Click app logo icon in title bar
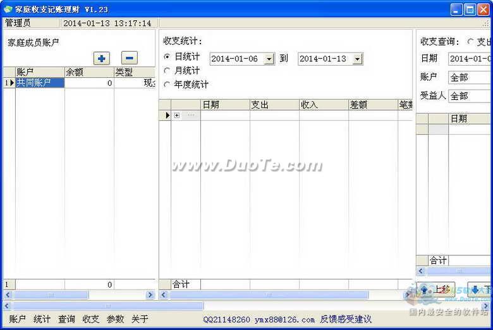Image resolution: width=493 pixels, height=330 pixels. click(8, 9)
